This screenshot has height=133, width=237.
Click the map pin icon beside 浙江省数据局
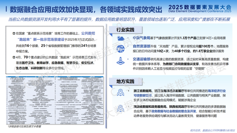120,92
